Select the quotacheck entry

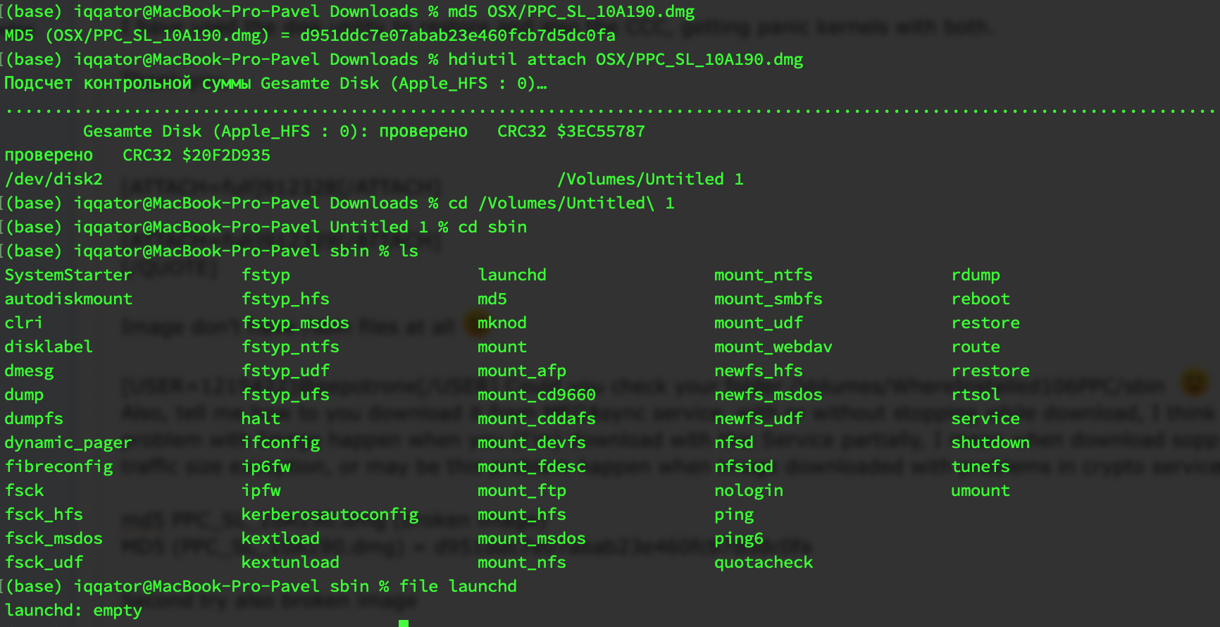point(764,562)
